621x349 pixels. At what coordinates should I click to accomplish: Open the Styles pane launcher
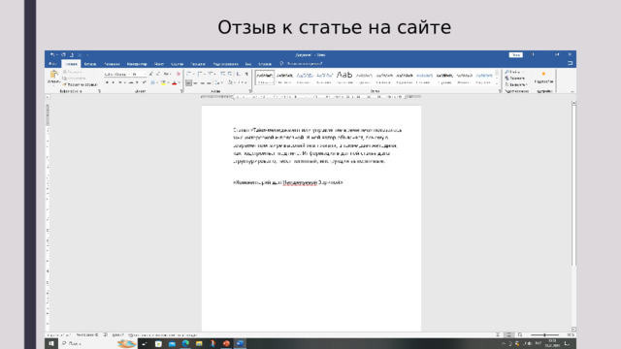coord(500,90)
